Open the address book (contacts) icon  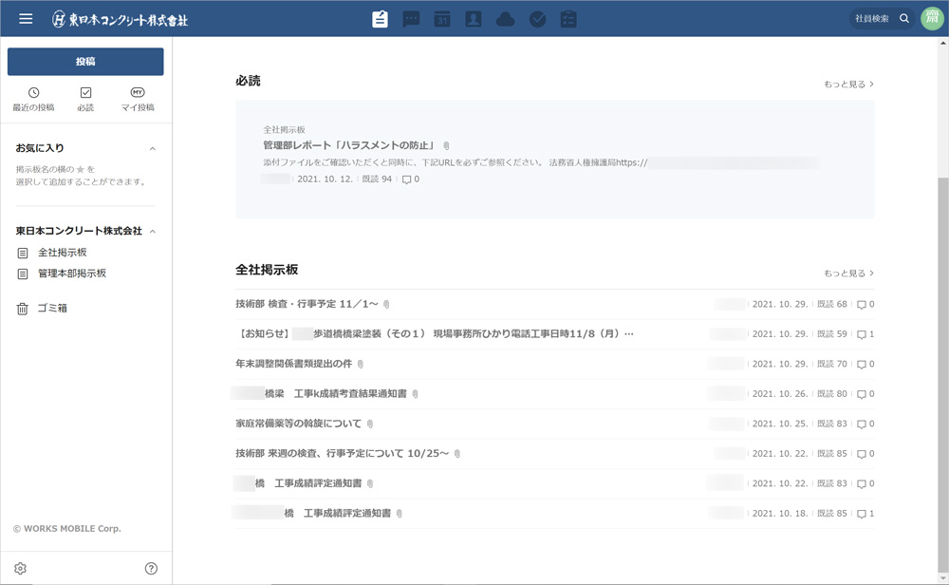(474, 19)
